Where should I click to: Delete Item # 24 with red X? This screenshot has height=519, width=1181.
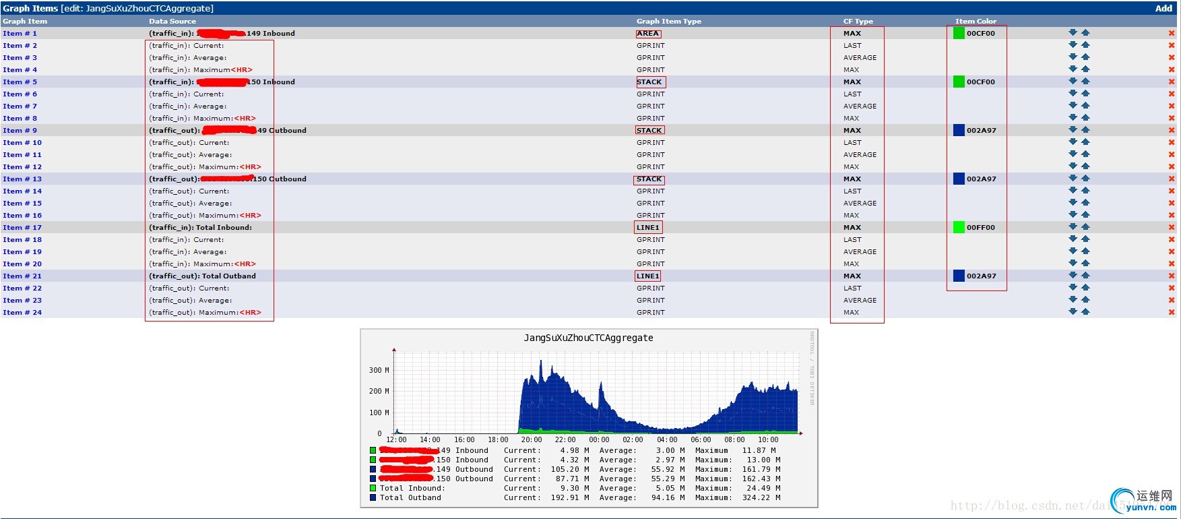point(1172,312)
